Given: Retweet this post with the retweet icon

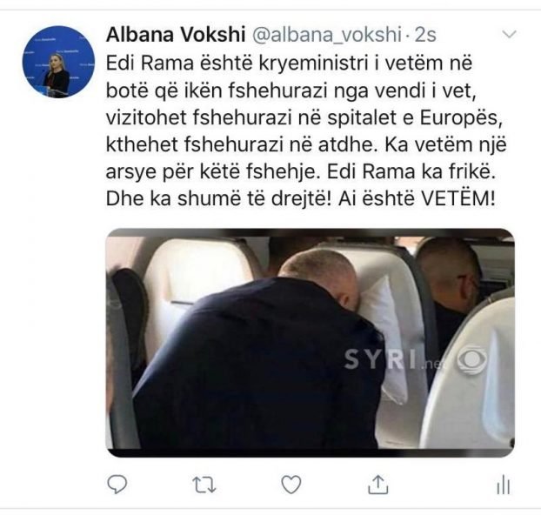Looking at the screenshot, I should click(204, 484).
